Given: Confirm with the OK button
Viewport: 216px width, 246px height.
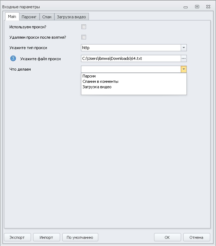Looking at the screenshot, I should pos(167,237).
